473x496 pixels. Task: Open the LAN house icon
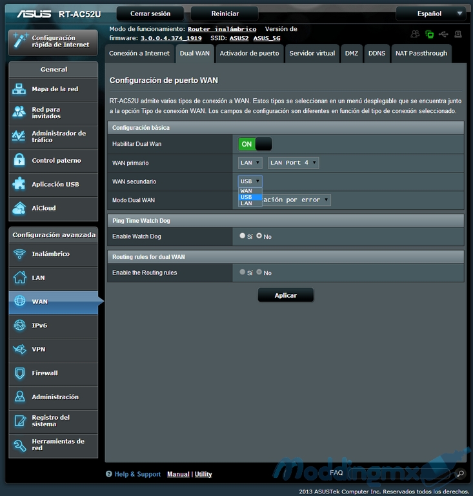point(19,278)
